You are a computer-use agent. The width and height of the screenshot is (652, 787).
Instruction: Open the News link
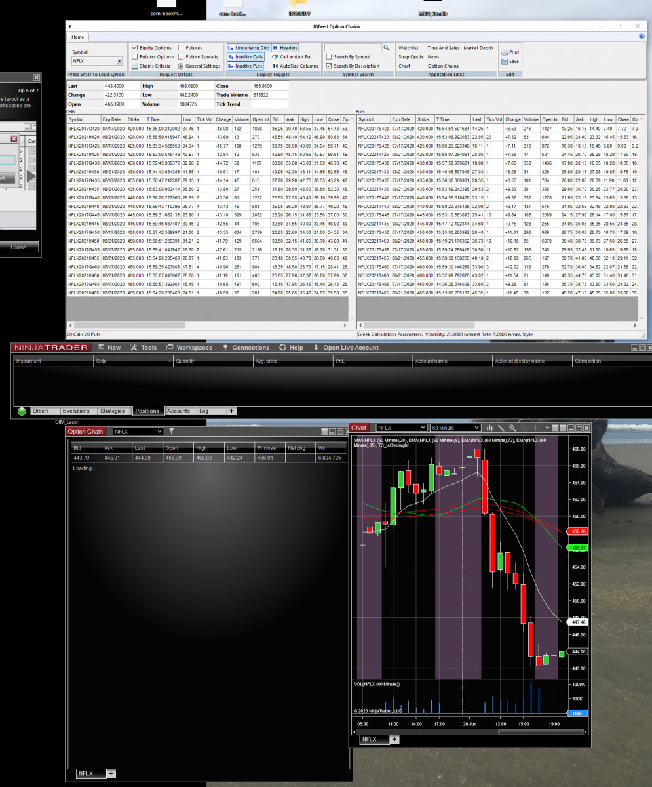(x=433, y=57)
